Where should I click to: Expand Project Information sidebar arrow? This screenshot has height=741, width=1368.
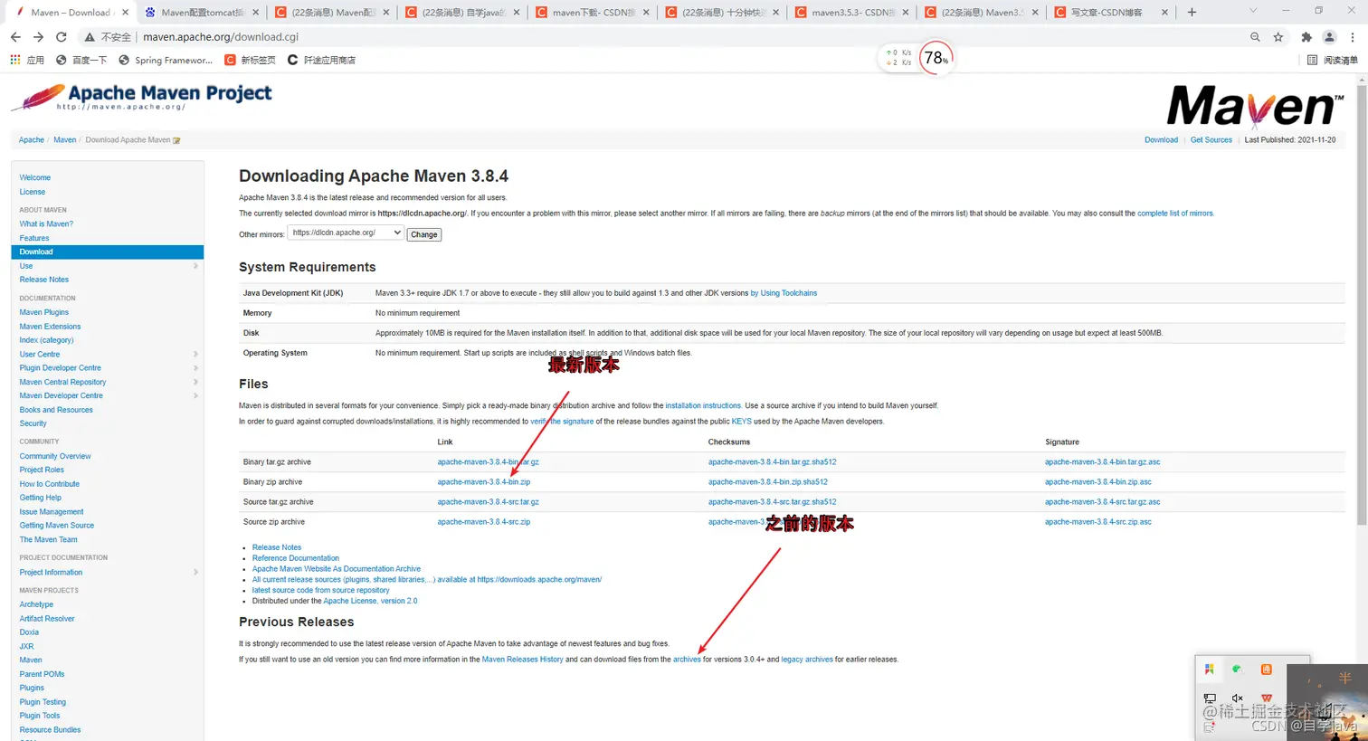(195, 572)
